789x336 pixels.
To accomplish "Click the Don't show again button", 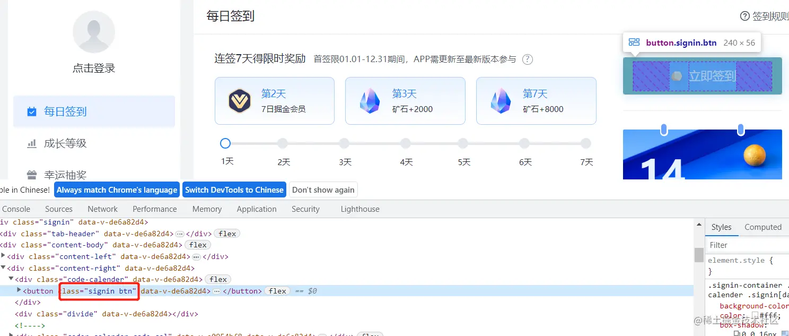I will (x=323, y=190).
